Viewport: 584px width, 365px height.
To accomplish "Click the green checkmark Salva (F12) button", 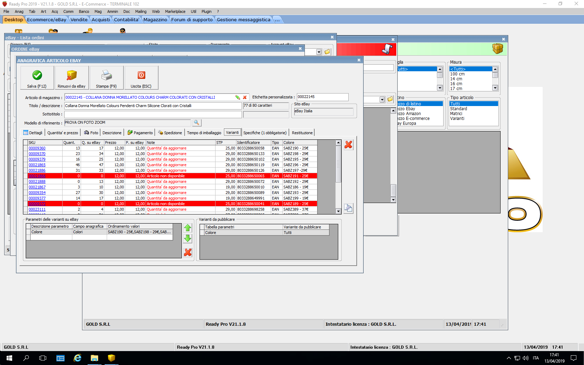I will pos(37,78).
